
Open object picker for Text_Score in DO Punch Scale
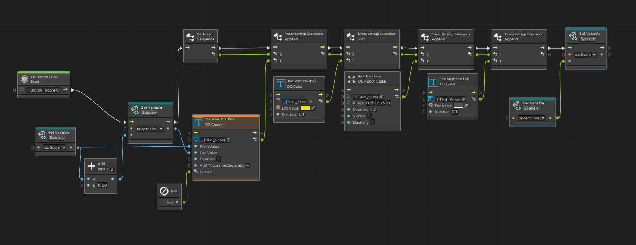pyautogui.click(x=381, y=97)
